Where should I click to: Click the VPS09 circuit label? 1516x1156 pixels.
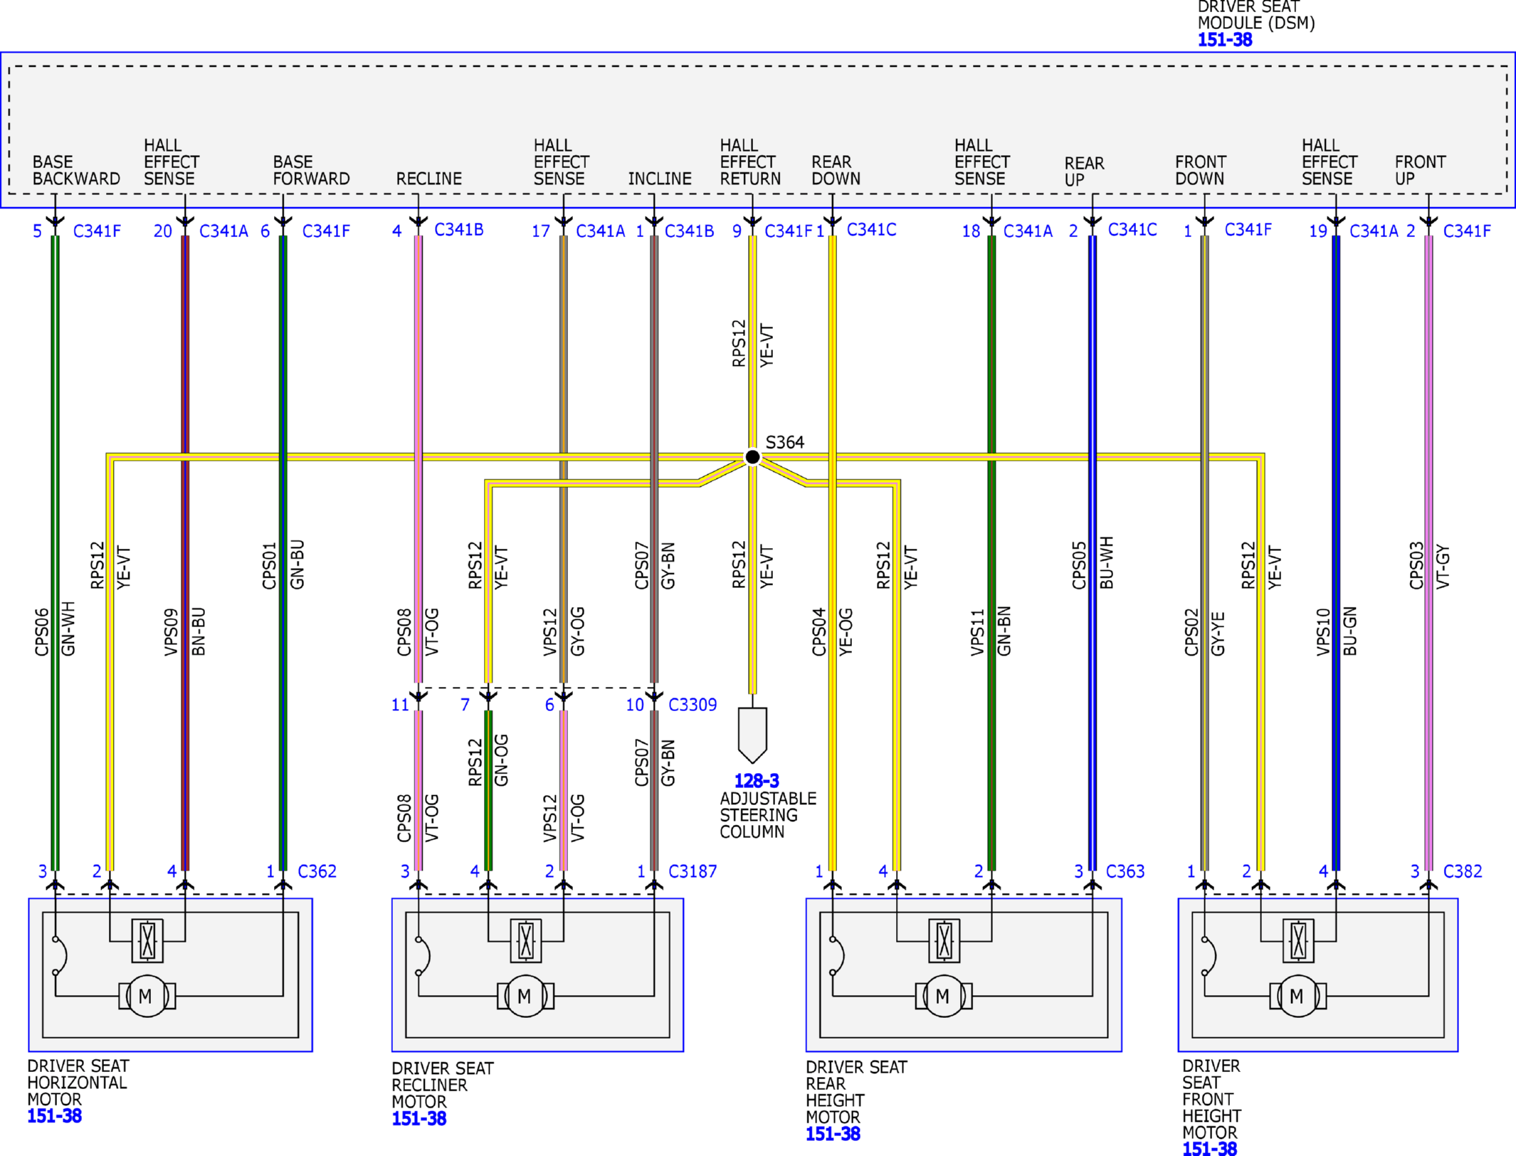(x=171, y=632)
